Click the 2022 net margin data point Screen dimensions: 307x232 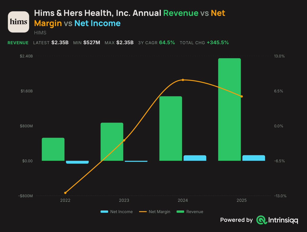click(65, 193)
